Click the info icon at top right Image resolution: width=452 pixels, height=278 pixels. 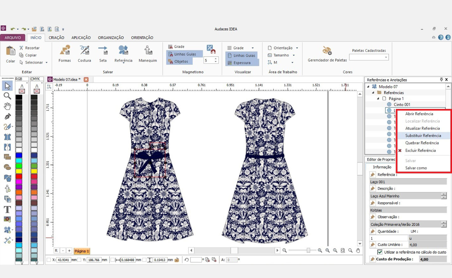(x=448, y=37)
